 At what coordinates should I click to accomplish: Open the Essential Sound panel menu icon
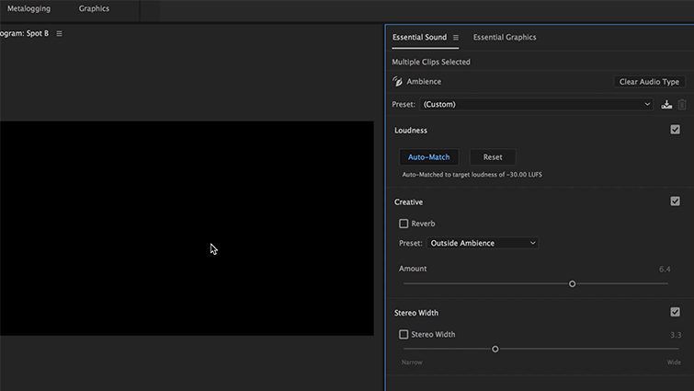[x=456, y=38]
